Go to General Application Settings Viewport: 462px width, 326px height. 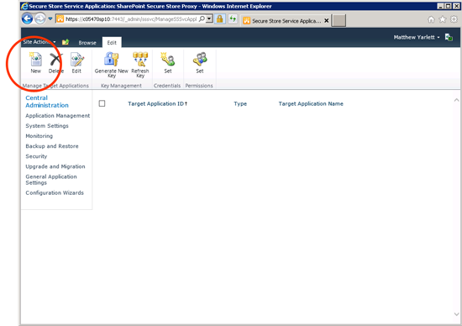51,180
